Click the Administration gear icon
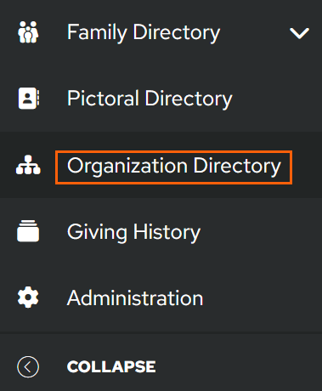 (x=28, y=297)
